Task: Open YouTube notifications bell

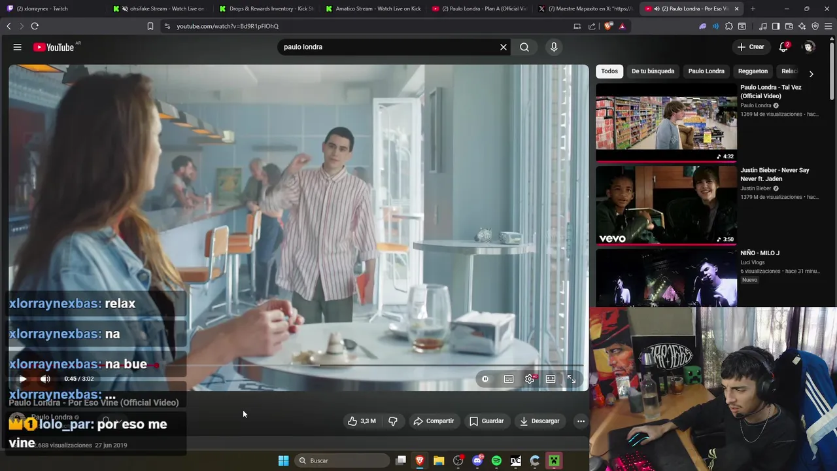Action: (x=783, y=47)
